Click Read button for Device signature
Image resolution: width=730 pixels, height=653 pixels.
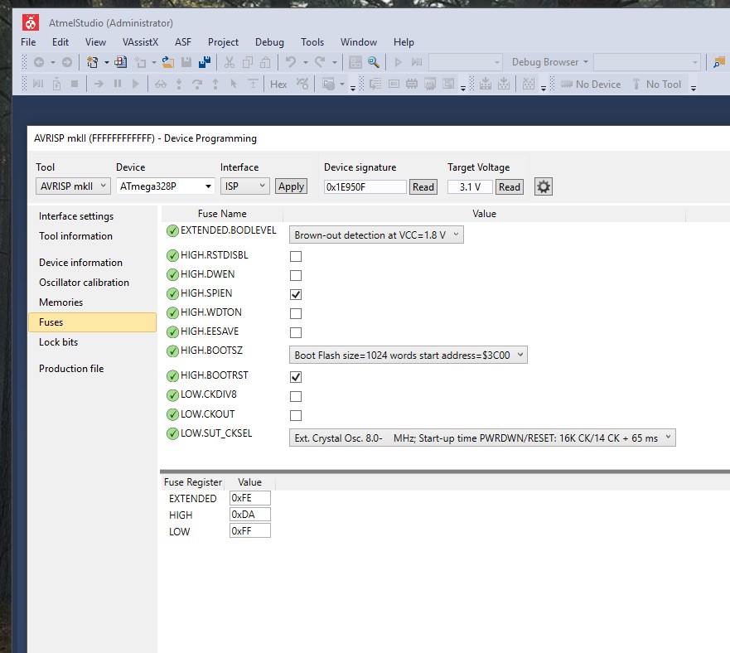tap(423, 186)
